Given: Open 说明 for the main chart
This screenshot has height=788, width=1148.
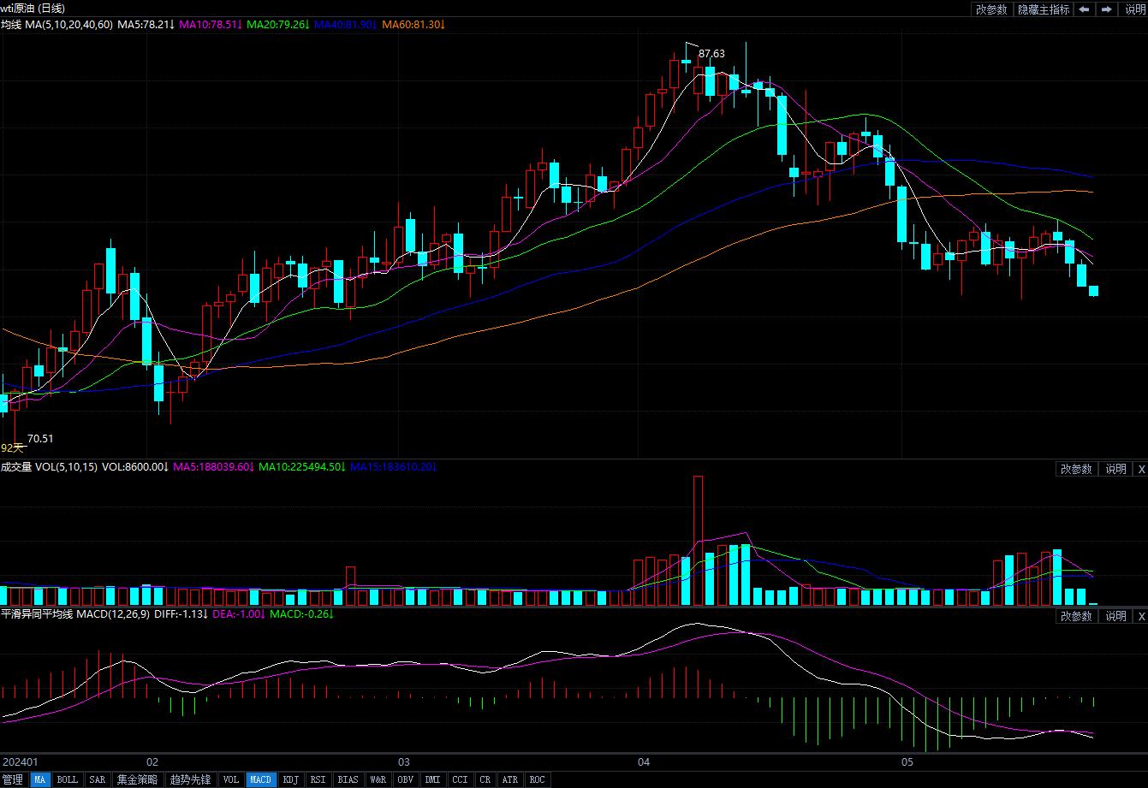Looking at the screenshot, I should click(x=1134, y=9).
